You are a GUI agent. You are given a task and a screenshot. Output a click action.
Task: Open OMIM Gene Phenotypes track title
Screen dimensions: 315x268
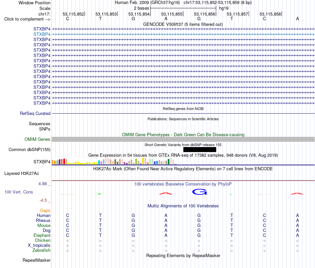(183, 135)
